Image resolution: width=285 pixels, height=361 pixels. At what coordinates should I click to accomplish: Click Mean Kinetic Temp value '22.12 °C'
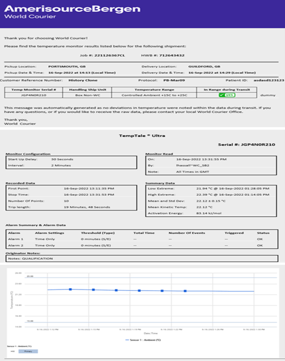coord(204,207)
